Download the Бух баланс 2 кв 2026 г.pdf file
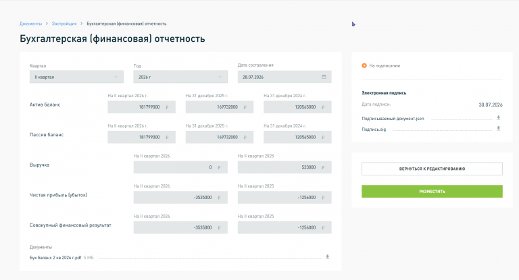The image size is (519, 280). (327, 257)
